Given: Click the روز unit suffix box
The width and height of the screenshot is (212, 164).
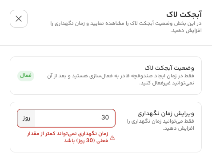Looking at the screenshot, I should tap(26, 118).
